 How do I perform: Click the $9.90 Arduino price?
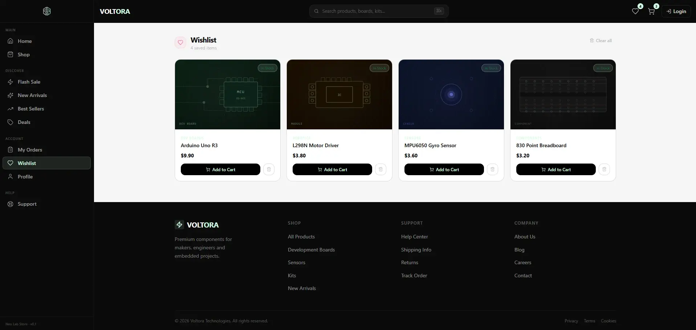pos(187,156)
